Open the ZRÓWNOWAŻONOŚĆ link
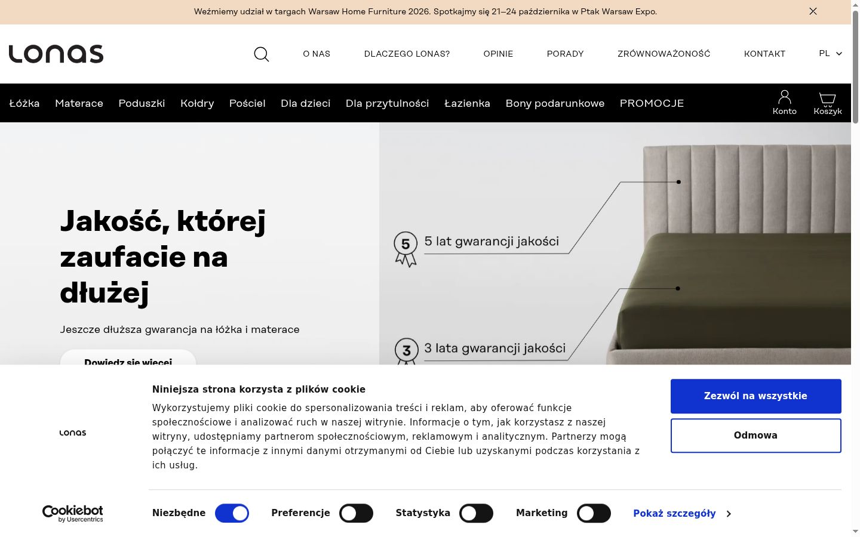The width and height of the screenshot is (860, 537). tap(664, 54)
